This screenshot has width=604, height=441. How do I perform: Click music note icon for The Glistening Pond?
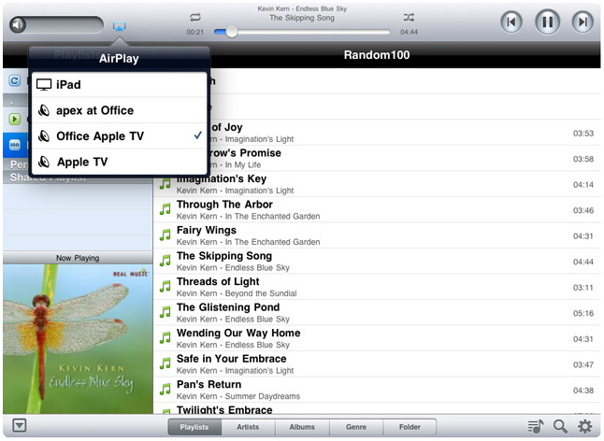tap(165, 312)
